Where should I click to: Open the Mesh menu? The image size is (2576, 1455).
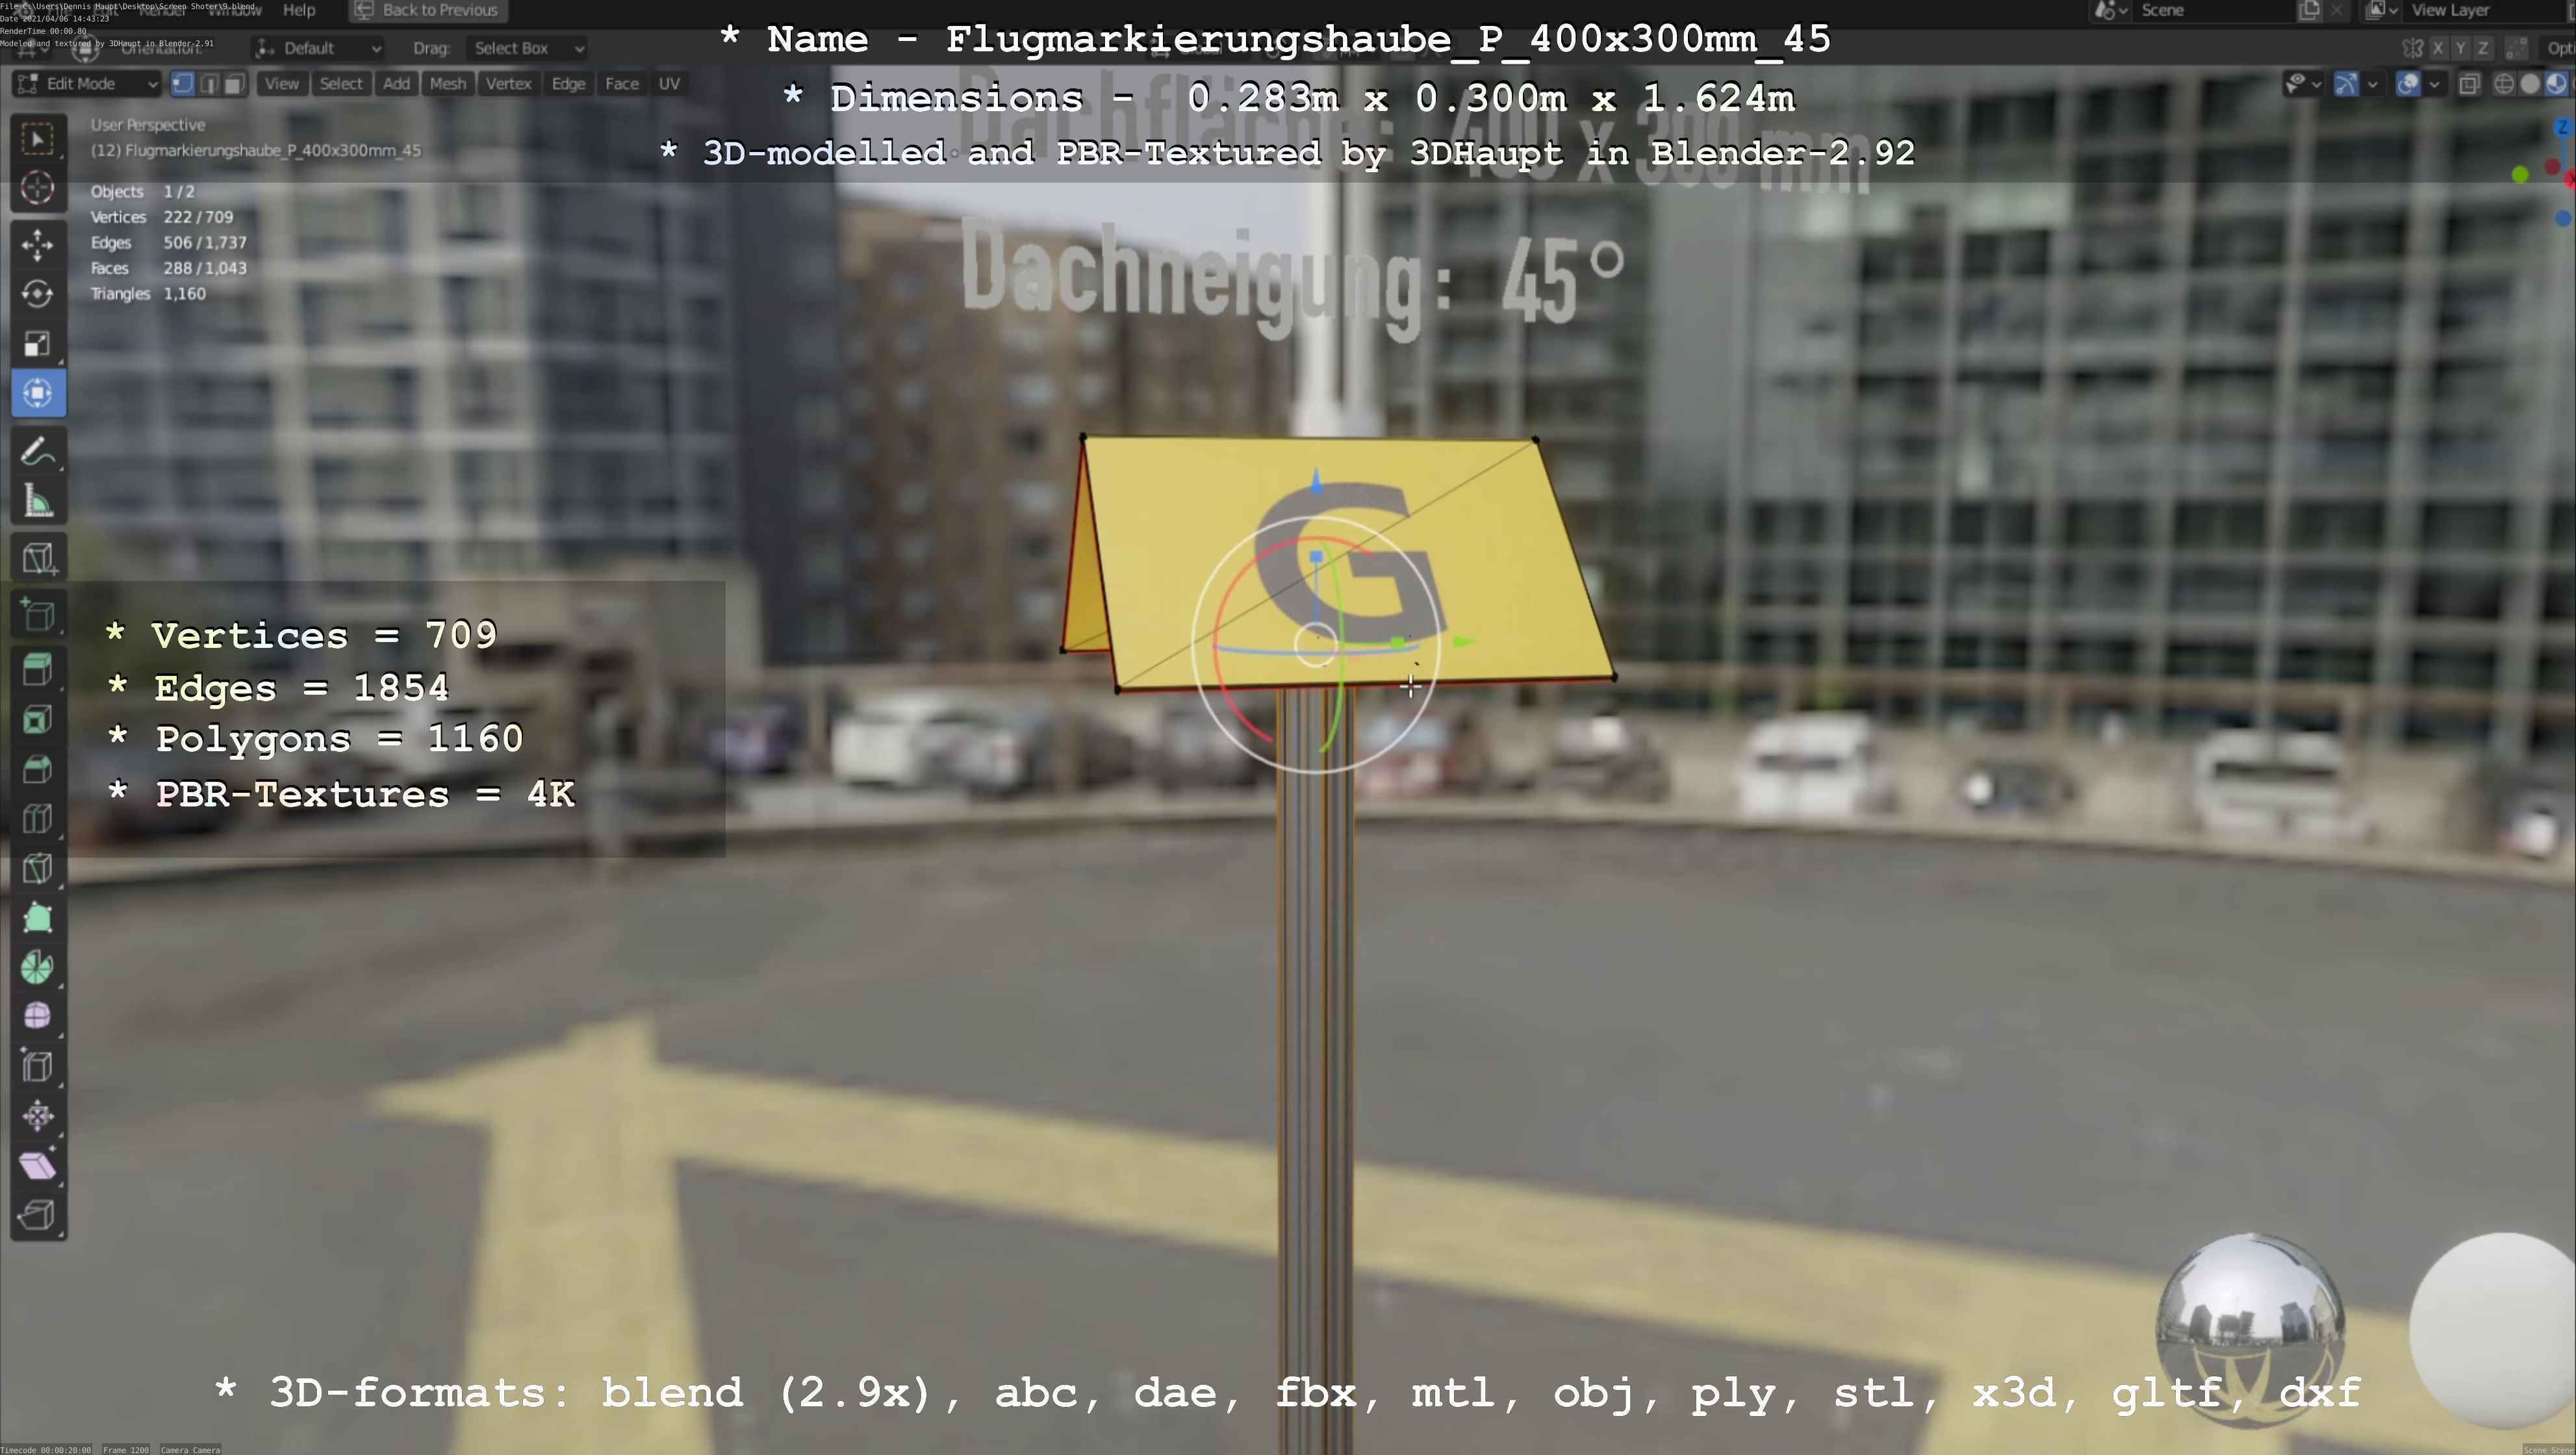click(x=447, y=84)
